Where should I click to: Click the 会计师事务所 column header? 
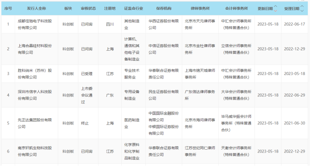(x=237, y=9)
